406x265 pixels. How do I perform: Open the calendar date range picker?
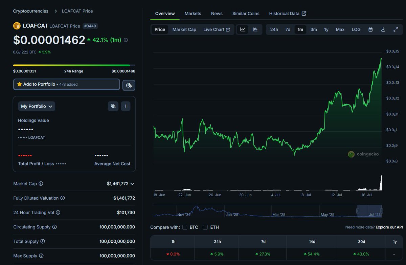coord(370,29)
